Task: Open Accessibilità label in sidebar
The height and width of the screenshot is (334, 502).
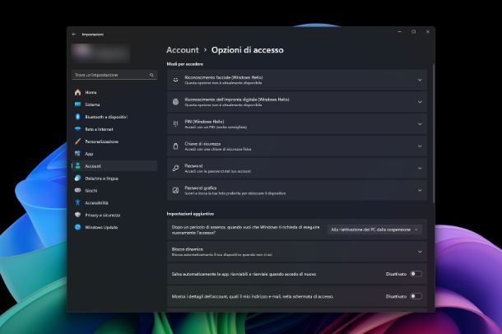Action: 96,203
